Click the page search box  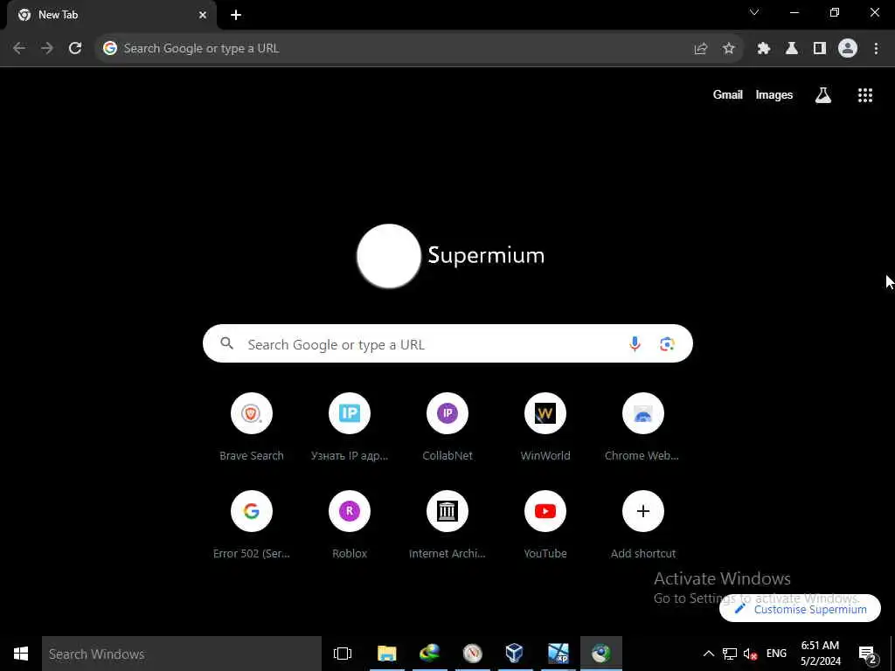tap(447, 343)
